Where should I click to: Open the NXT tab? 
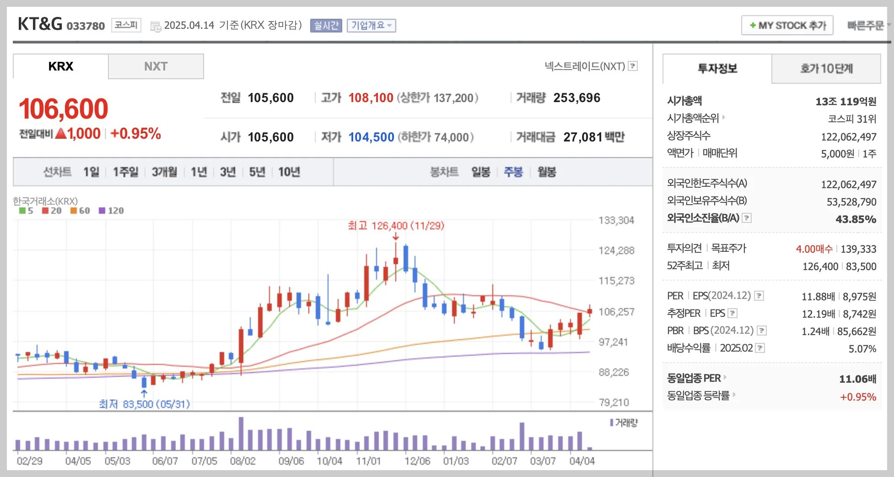click(156, 66)
